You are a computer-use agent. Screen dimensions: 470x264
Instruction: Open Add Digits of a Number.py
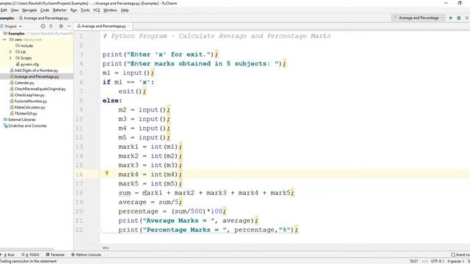coord(34,70)
